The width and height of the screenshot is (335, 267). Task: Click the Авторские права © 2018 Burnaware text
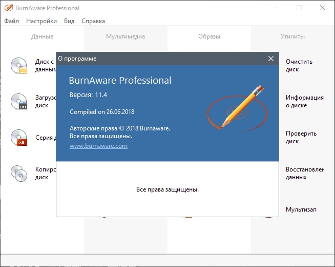pyautogui.click(x=120, y=128)
